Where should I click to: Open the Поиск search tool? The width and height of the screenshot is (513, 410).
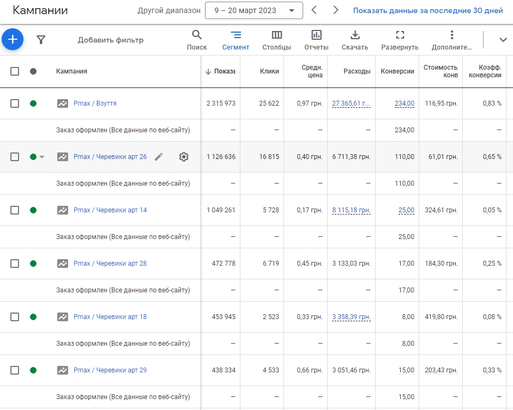pos(197,40)
